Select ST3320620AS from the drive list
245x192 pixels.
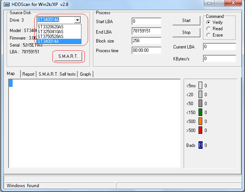point(59,26)
